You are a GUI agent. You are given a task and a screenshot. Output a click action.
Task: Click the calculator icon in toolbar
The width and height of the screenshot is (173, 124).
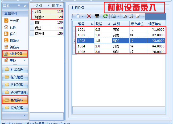tap(97, 16)
